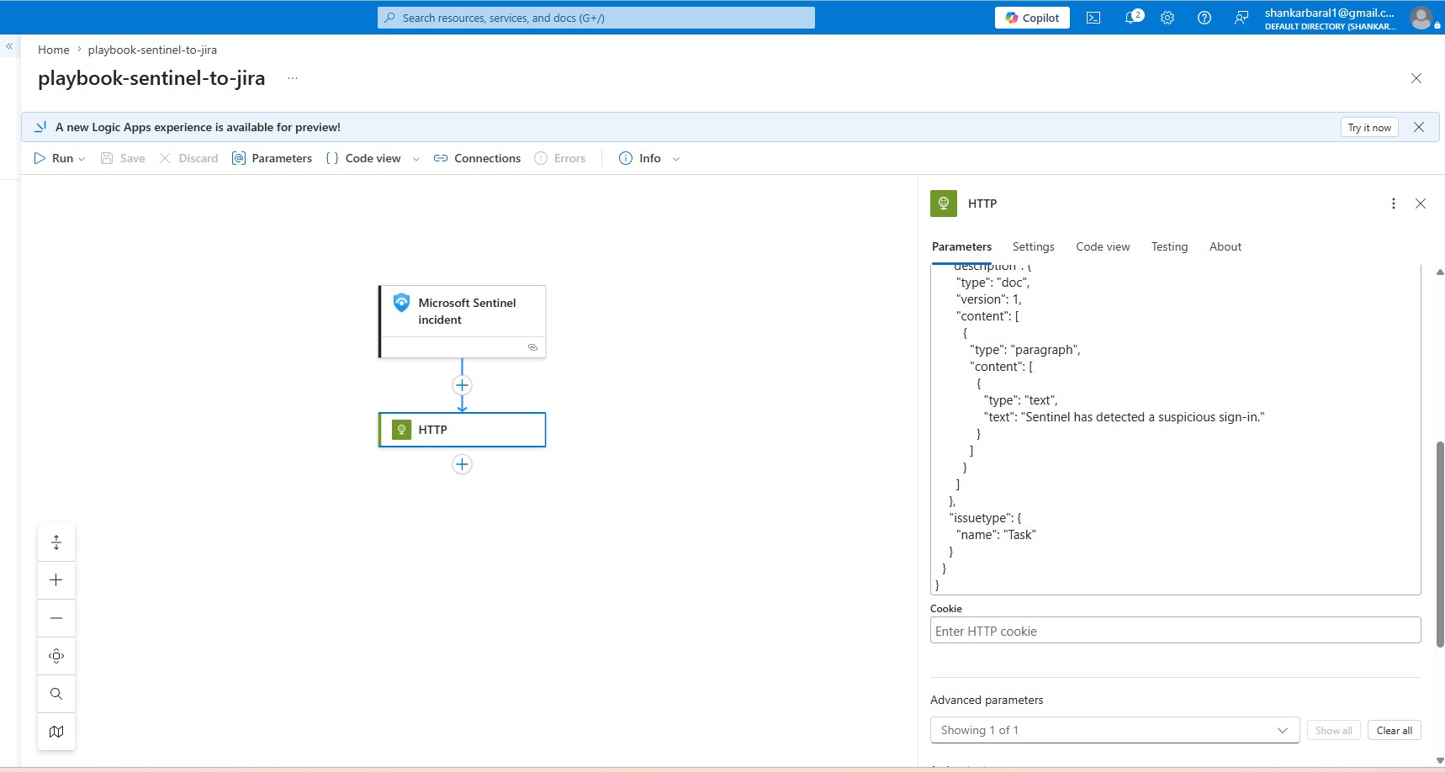Click the Copilot button

point(1032,18)
